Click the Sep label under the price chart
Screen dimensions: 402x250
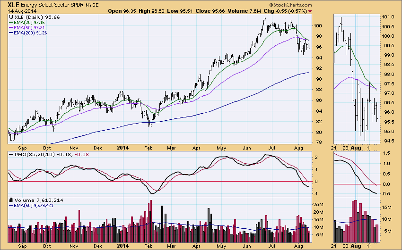[x=22, y=148]
